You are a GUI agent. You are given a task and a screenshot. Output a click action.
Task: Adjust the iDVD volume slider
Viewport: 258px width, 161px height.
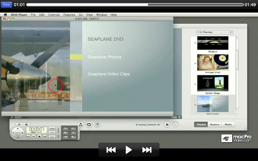(x=147, y=125)
